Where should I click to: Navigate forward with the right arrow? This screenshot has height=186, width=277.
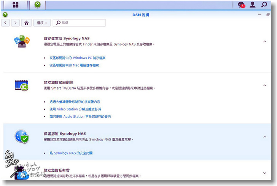[15, 23]
